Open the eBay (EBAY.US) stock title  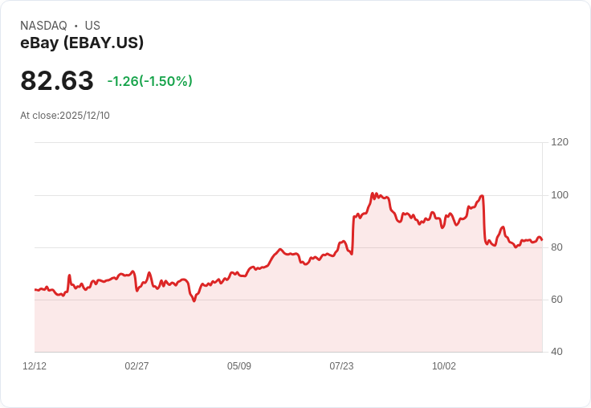(x=82, y=43)
